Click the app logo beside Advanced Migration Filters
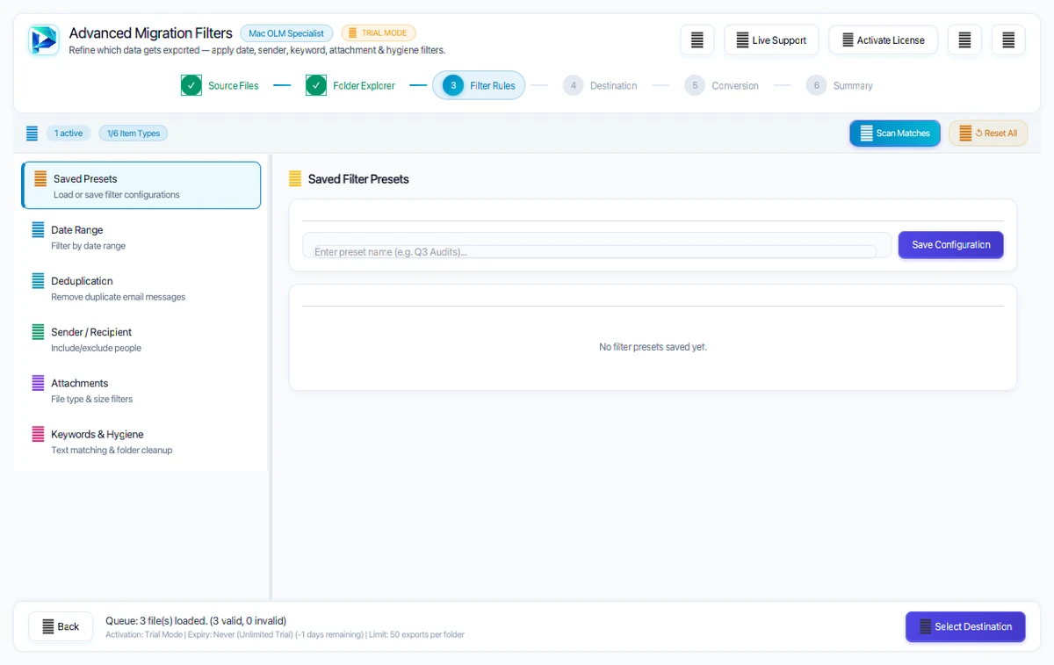Screen dimensions: 1054x665 (43, 40)
